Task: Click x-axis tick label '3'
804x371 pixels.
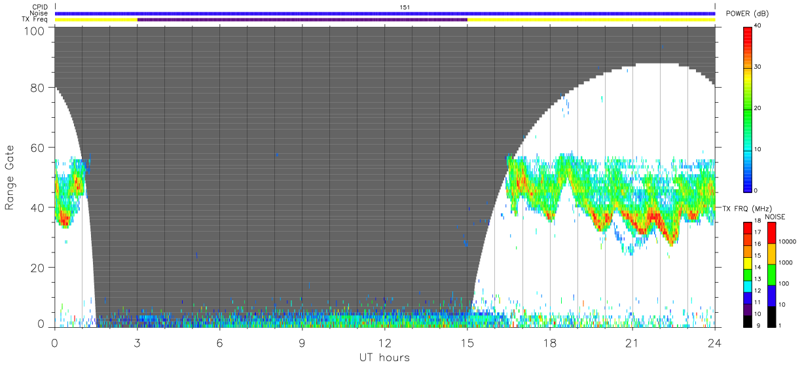Action: 137,342
